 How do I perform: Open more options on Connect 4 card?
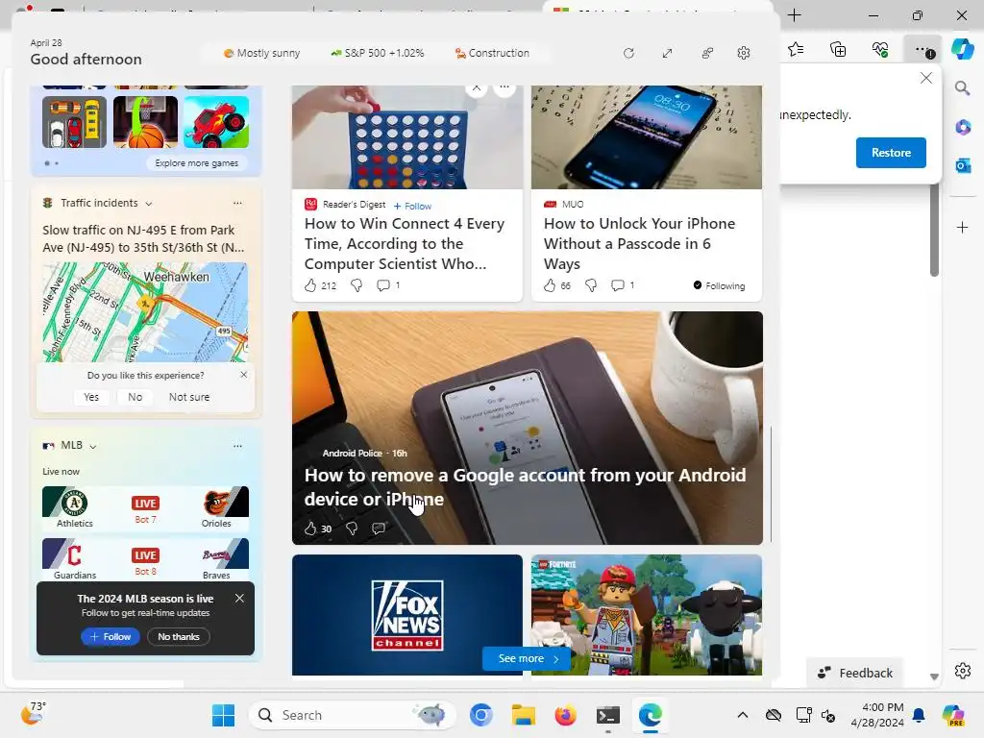click(504, 87)
